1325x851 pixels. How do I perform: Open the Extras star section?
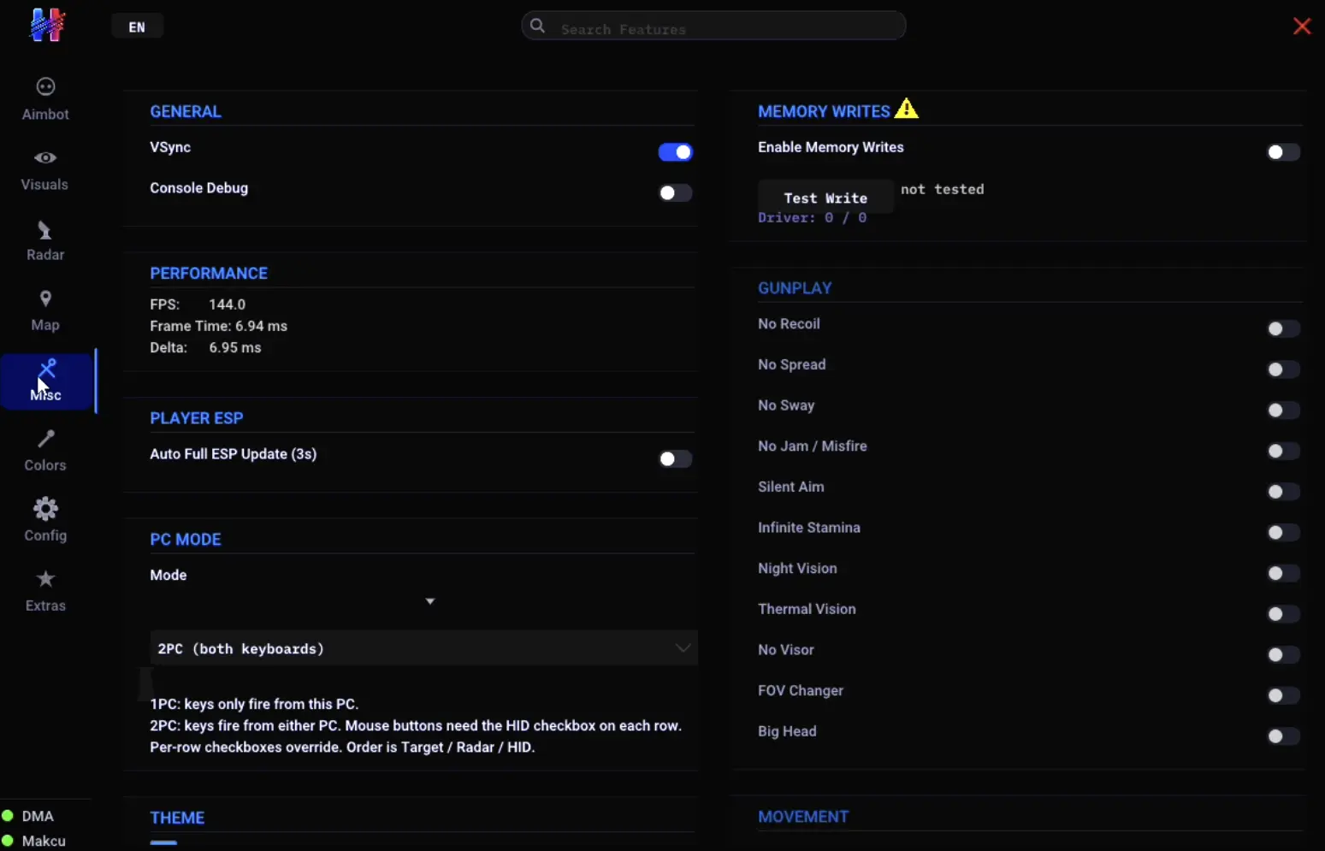click(45, 591)
